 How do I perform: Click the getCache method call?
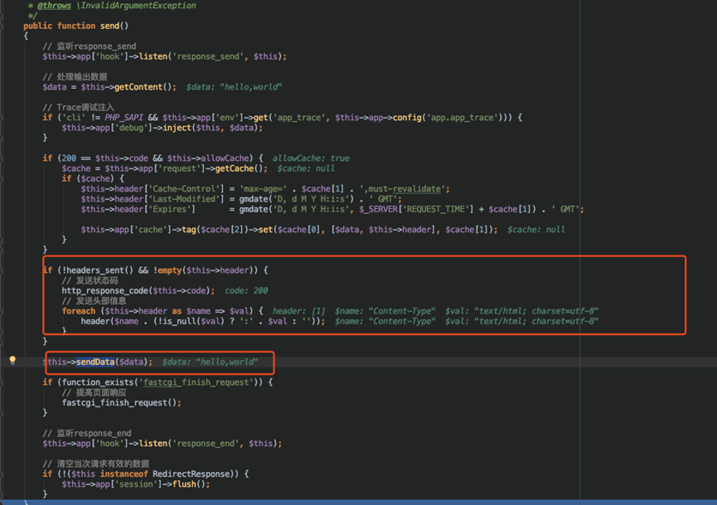234,168
